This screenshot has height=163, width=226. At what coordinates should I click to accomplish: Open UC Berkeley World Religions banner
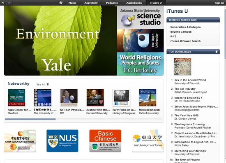click(140, 64)
